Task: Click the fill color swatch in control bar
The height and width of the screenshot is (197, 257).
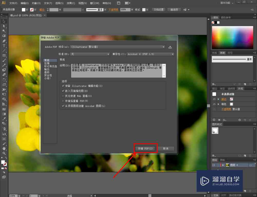Action: [23, 10]
